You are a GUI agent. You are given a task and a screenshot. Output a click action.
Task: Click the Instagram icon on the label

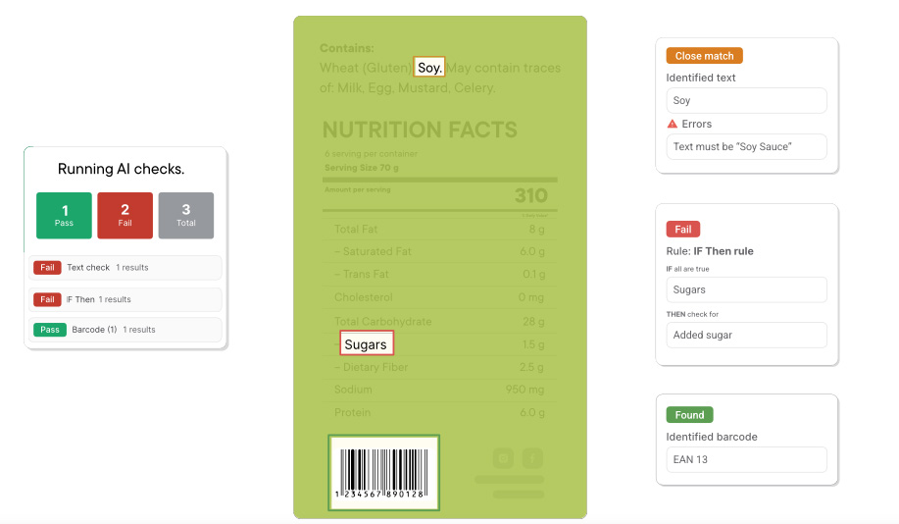[503, 458]
